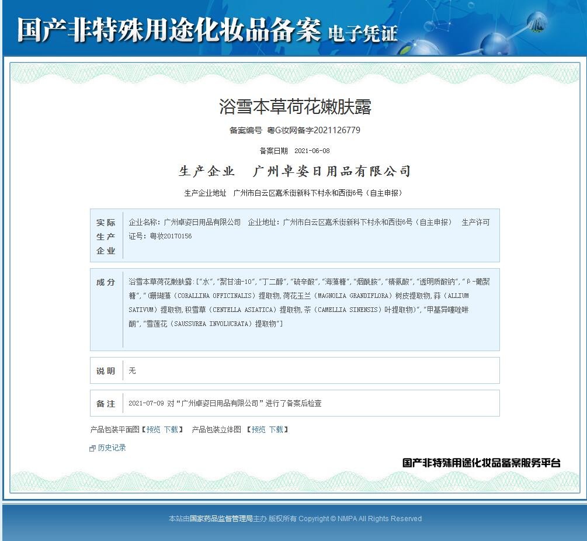Click the 2021-07-09 remark entry

click(x=225, y=403)
